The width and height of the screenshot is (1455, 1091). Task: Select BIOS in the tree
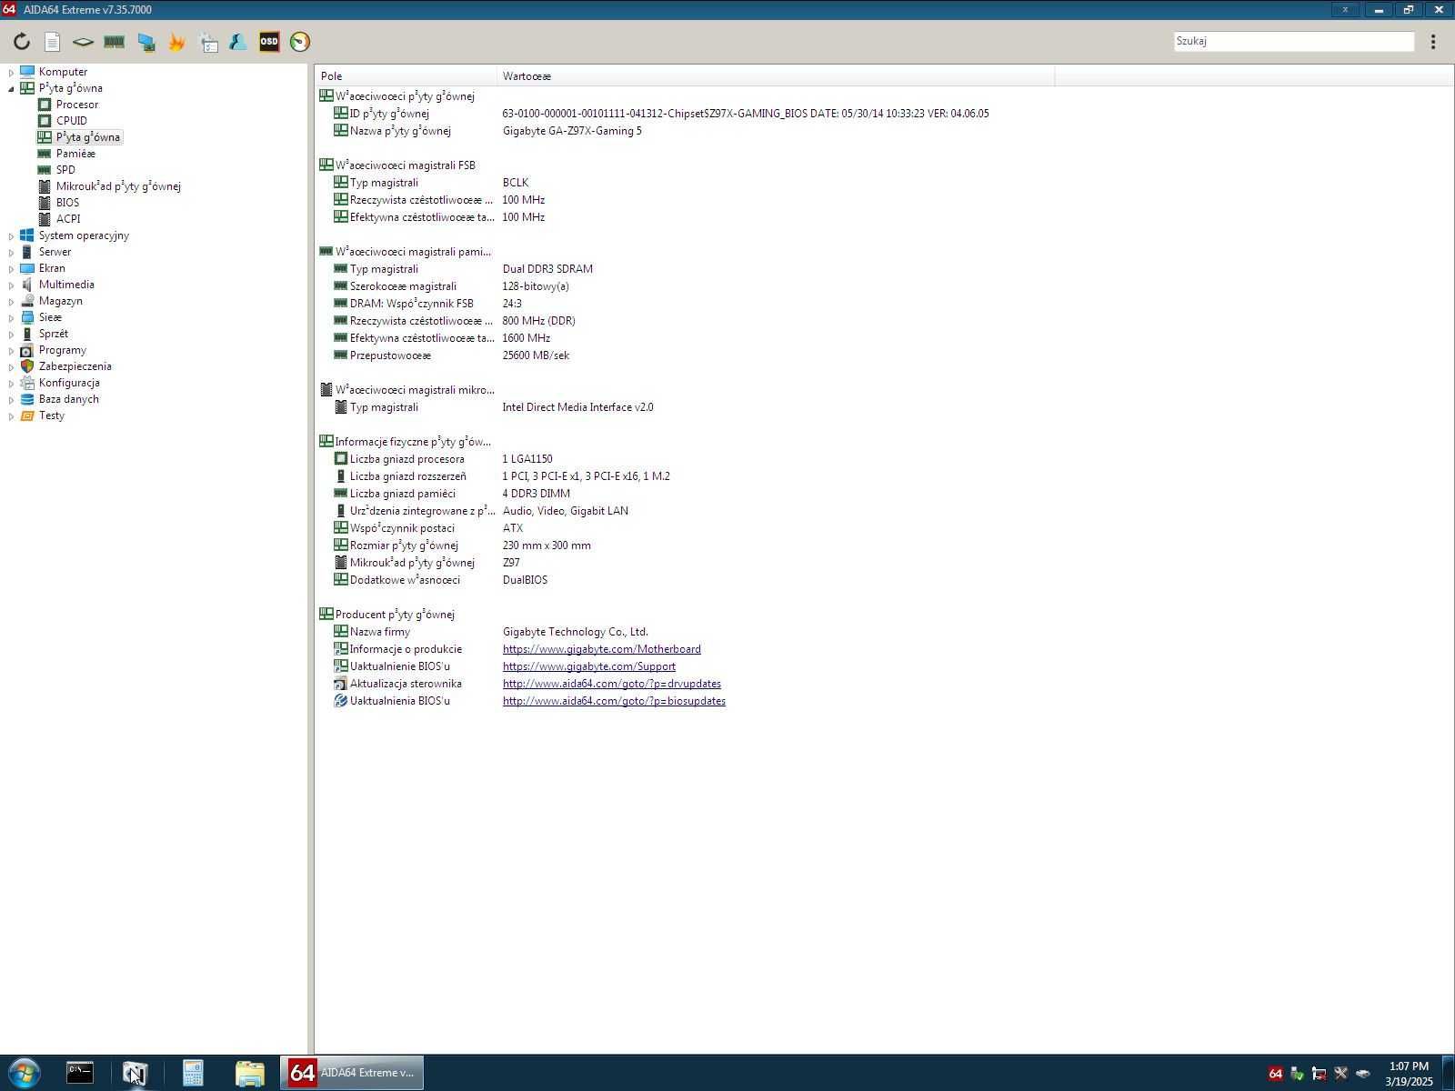point(67,203)
